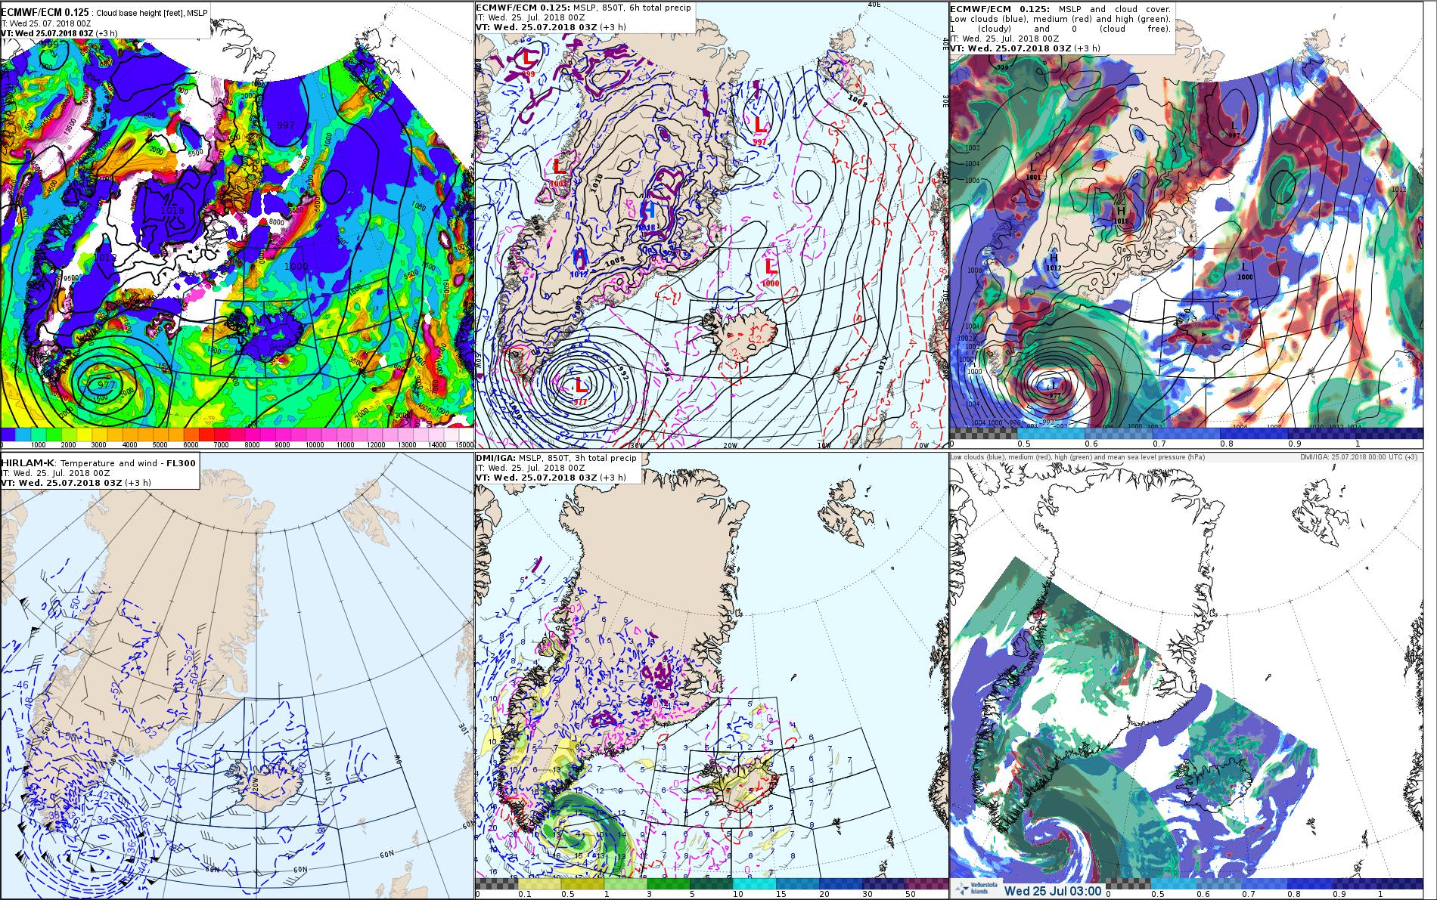
Task: Click the '977' pressure label in cloud base map
Action: click(107, 384)
